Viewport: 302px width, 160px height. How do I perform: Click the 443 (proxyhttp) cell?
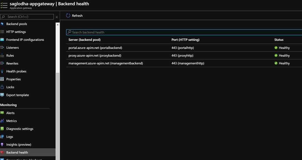(182, 55)
